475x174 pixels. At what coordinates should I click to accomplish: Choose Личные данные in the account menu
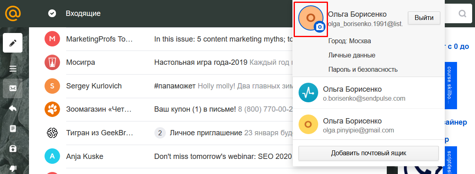click(352, 55)
